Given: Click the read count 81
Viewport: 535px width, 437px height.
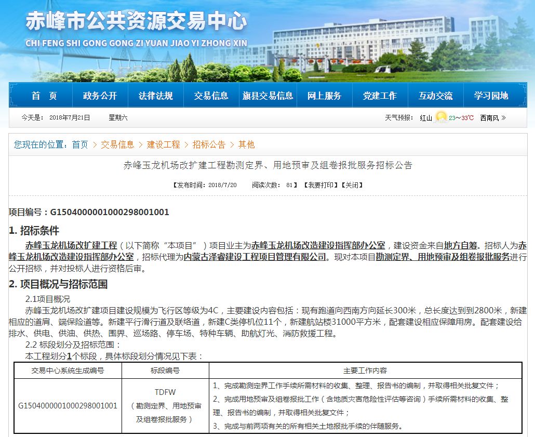Looking at the screenshot, I should click(289, 185).
